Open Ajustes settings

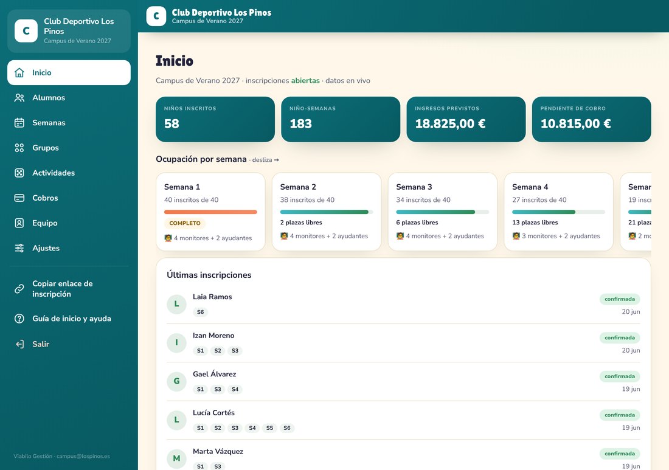coord(69,248)
